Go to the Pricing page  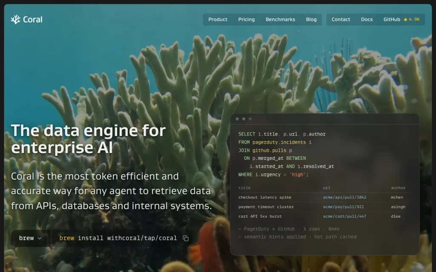pos(247,20)
